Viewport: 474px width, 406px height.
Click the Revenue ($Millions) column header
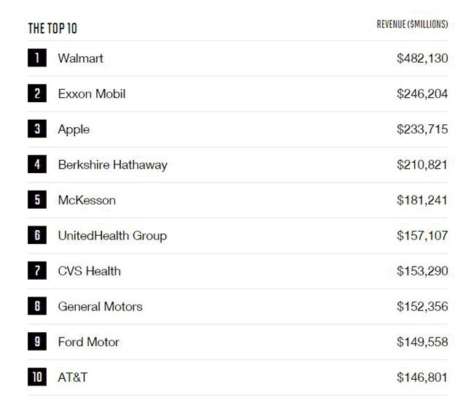(412, 25)
